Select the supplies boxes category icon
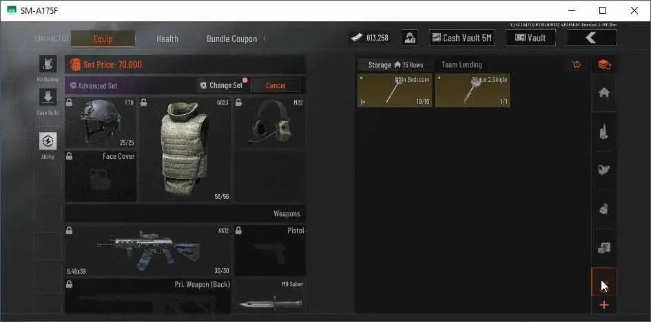651x322 pixels. click(604, 248)
